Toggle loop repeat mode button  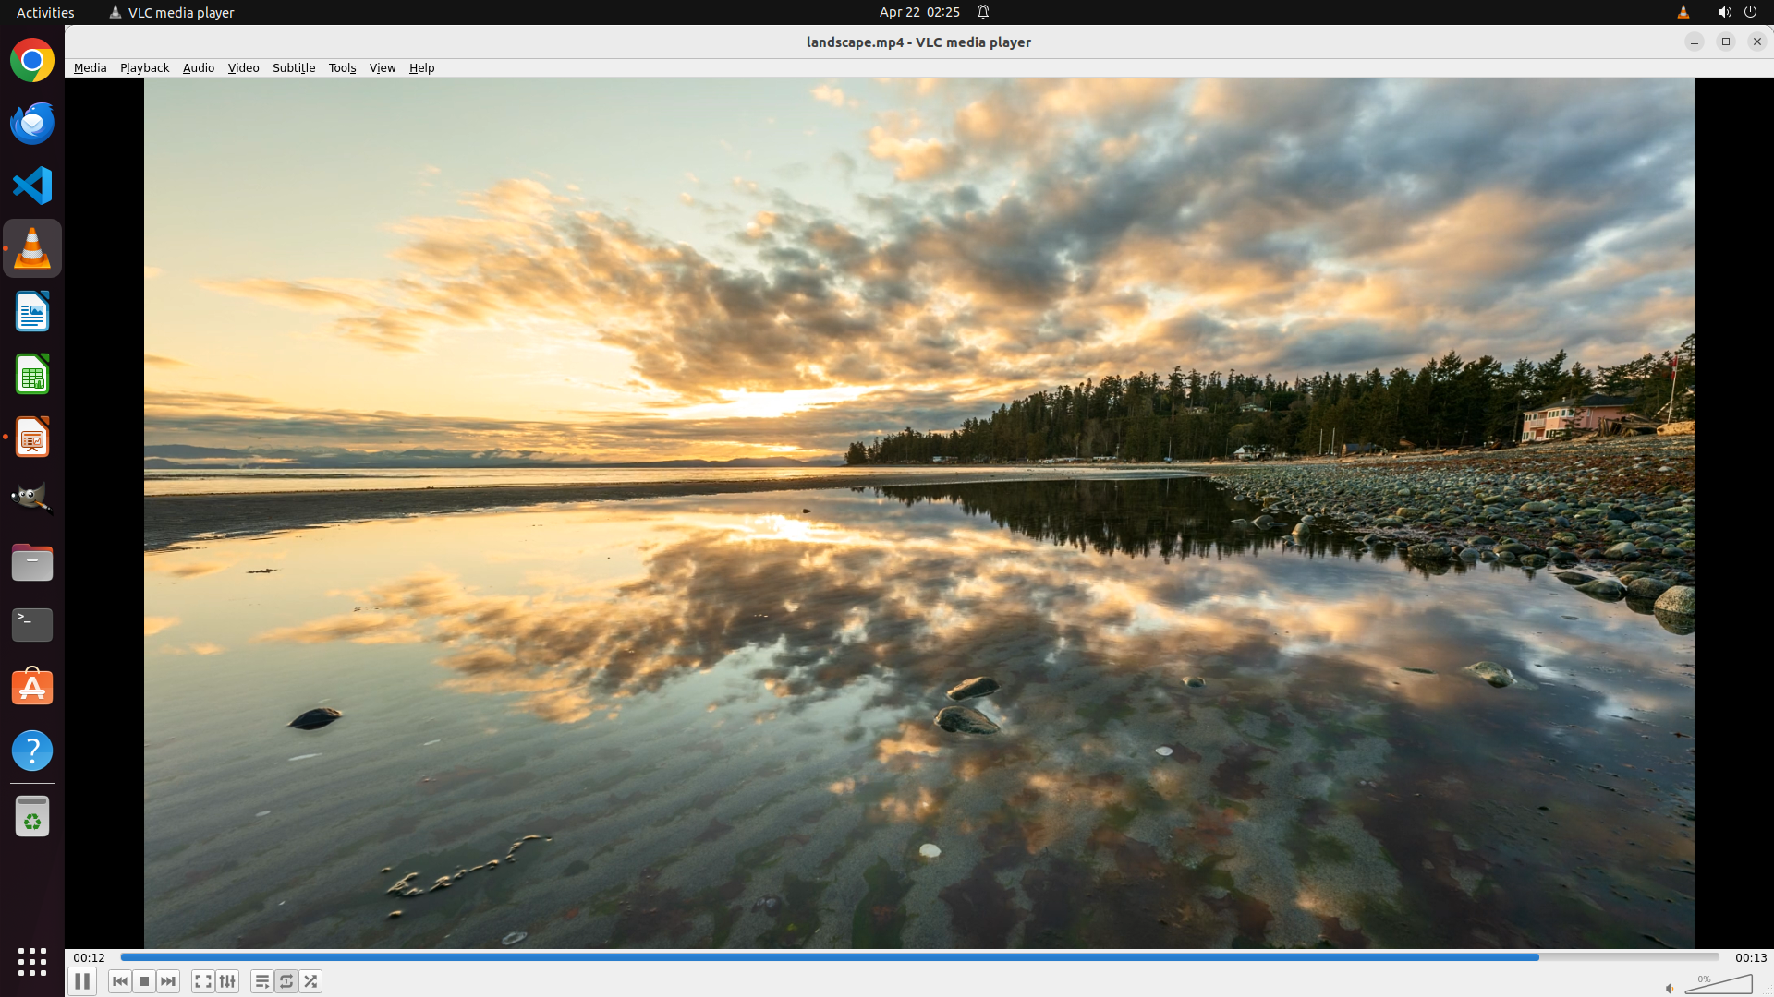tap(286, 981)
